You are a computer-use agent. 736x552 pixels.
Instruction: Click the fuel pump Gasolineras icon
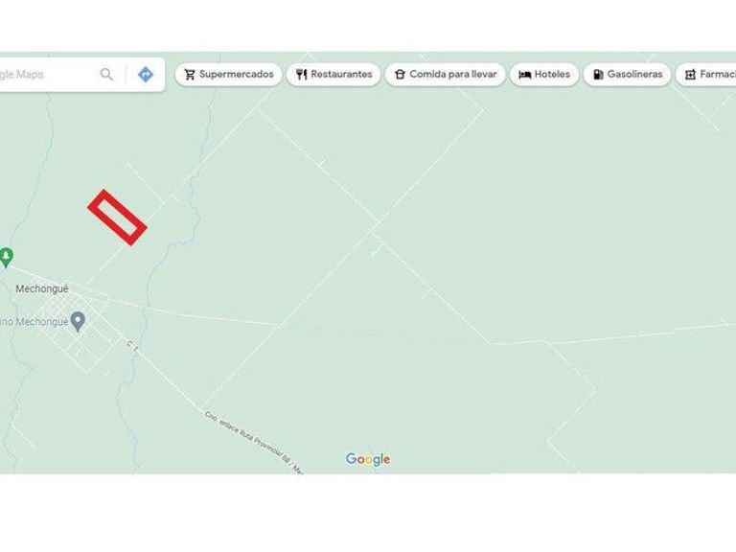click(598, 75)
